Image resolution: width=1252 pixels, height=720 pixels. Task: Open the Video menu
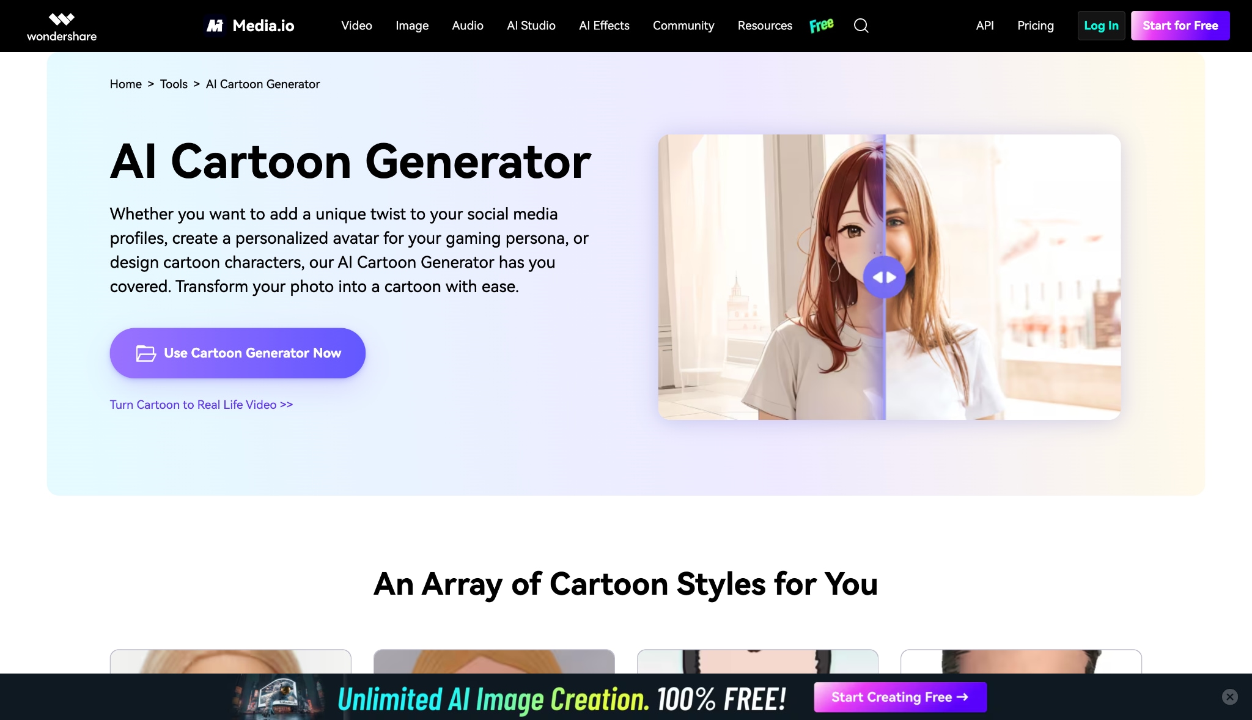[x=356, y=26]
